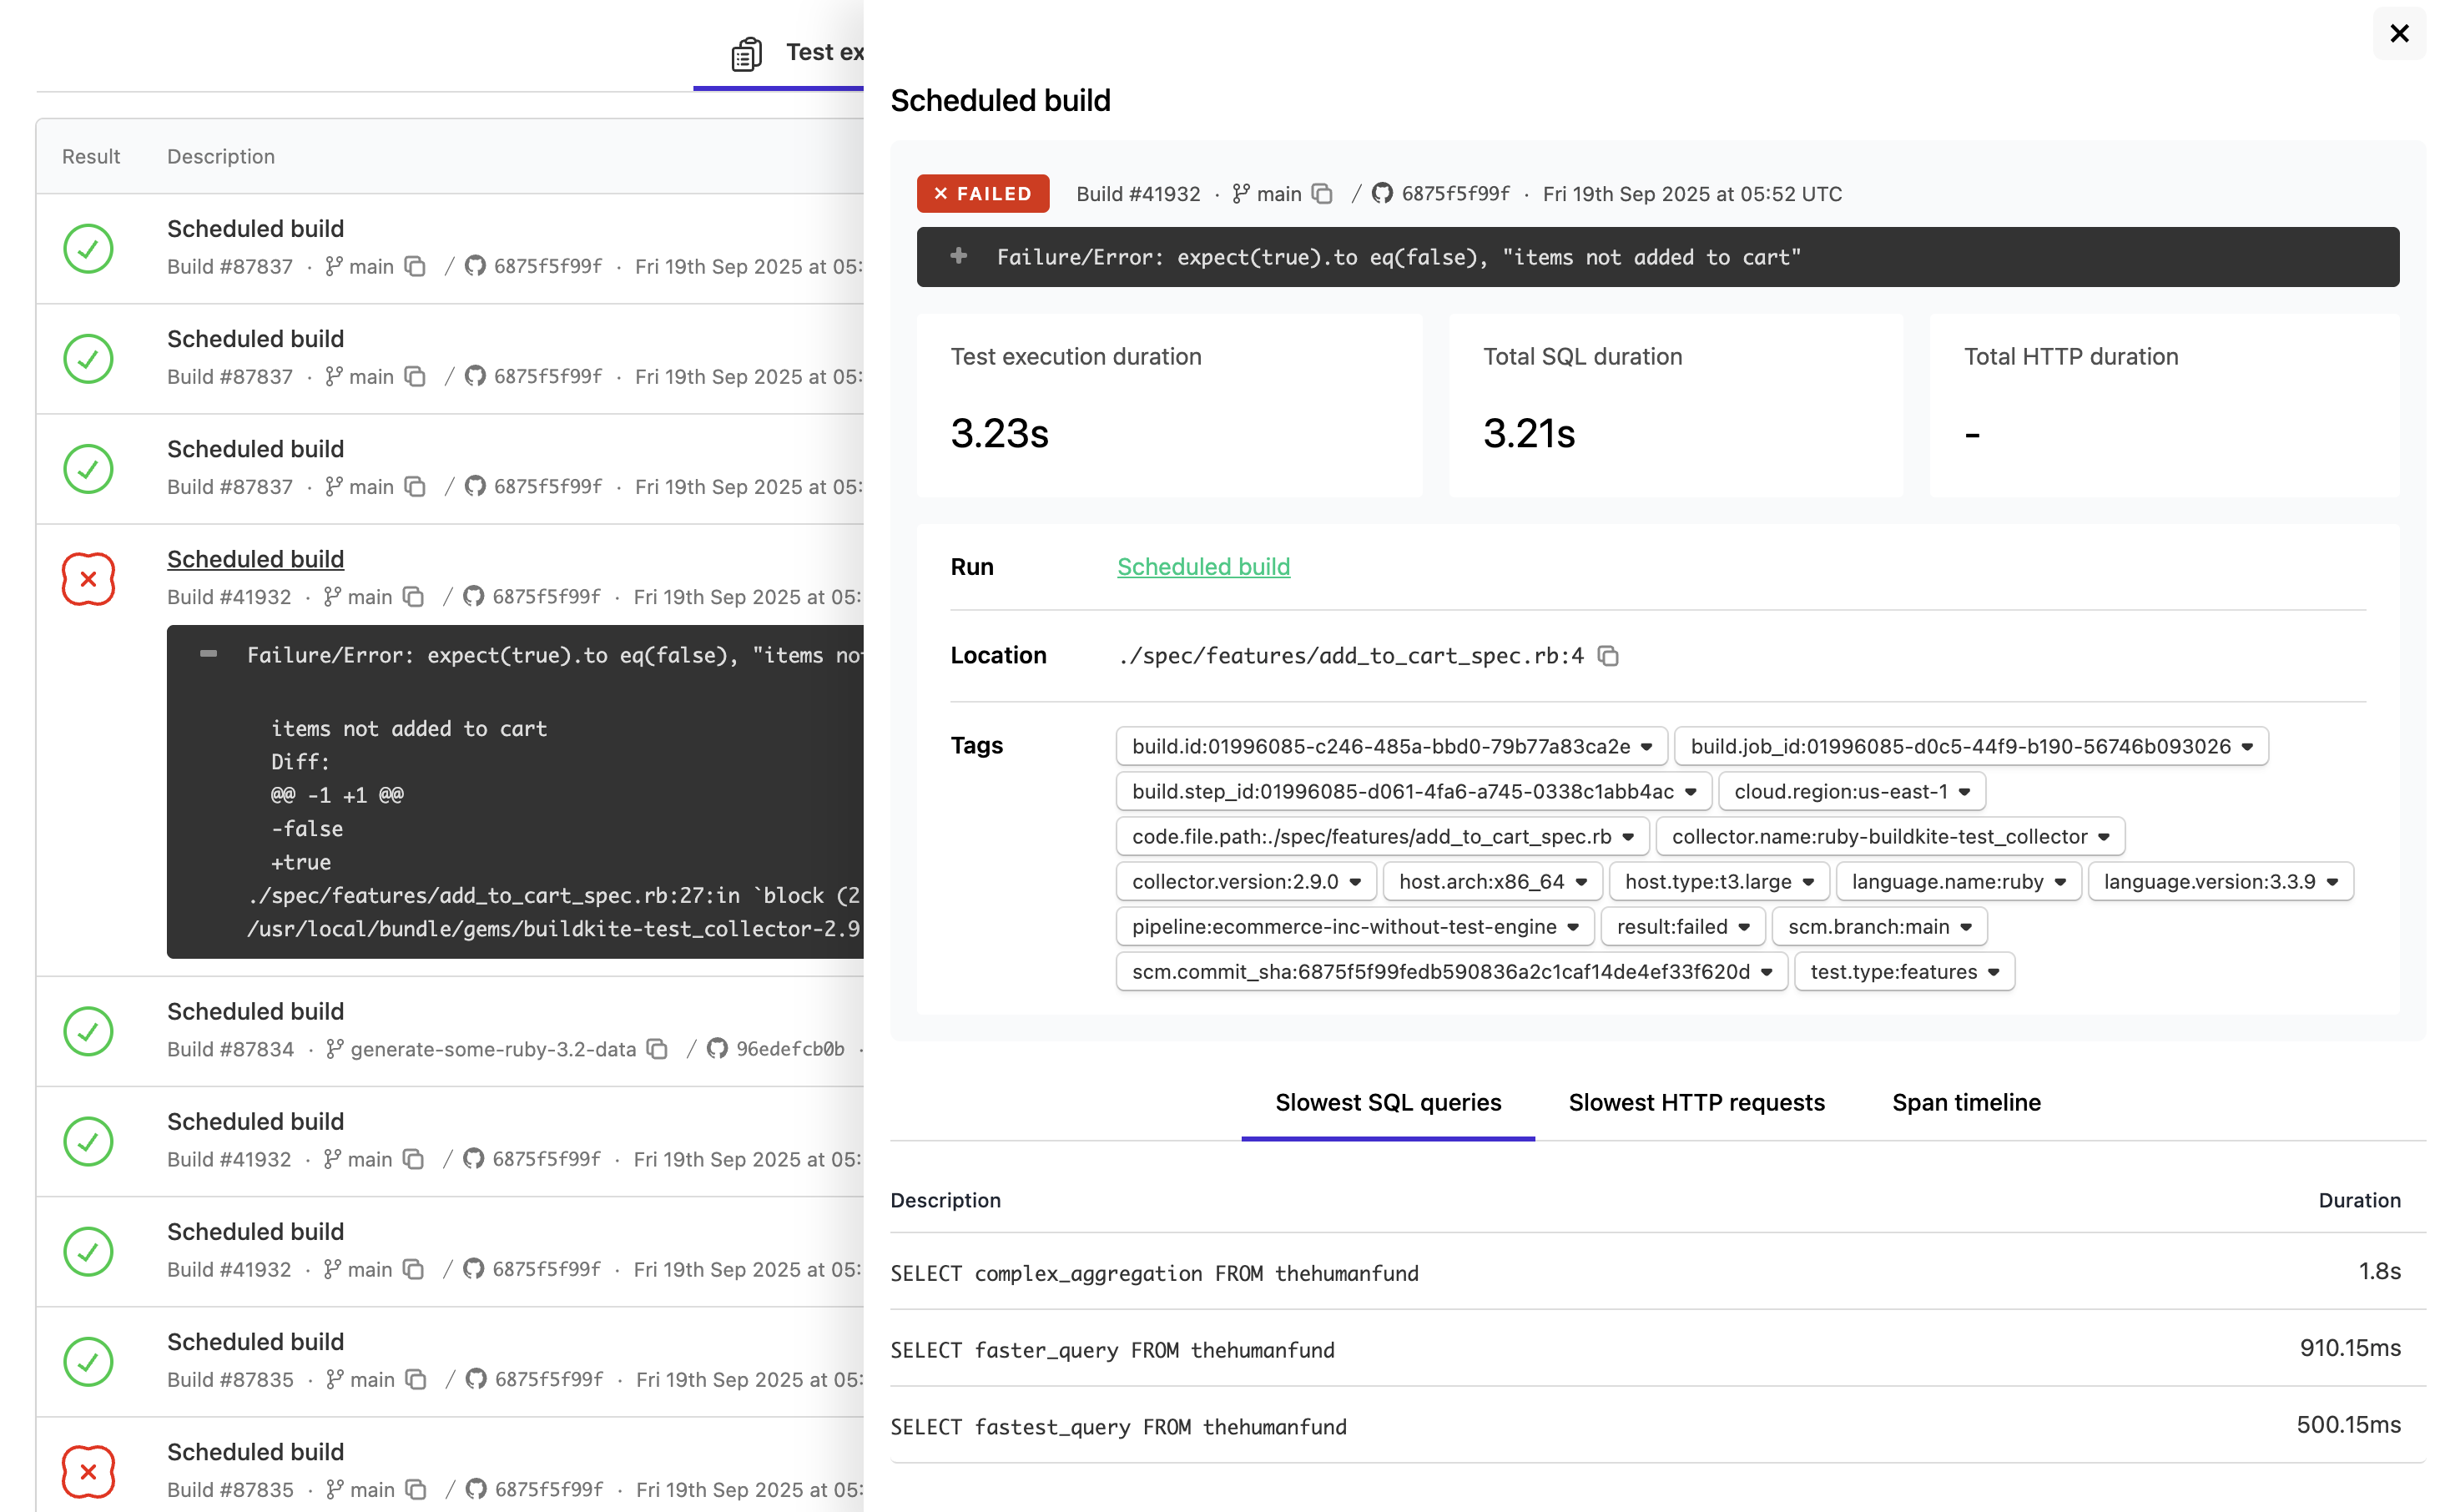Select the SELECT complex_aggregation query row

pyautogui.click(x=1155, y=1273)
